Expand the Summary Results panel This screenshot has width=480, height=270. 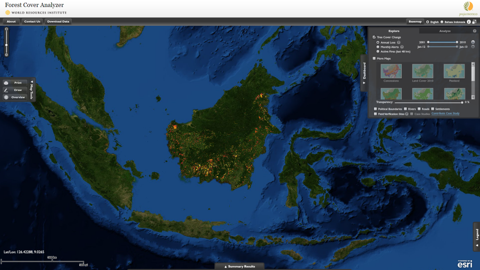coord(240,266)
